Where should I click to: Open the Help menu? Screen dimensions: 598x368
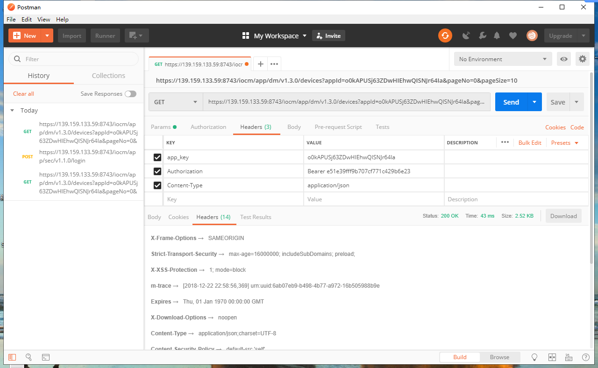click(x=62, y=19)
